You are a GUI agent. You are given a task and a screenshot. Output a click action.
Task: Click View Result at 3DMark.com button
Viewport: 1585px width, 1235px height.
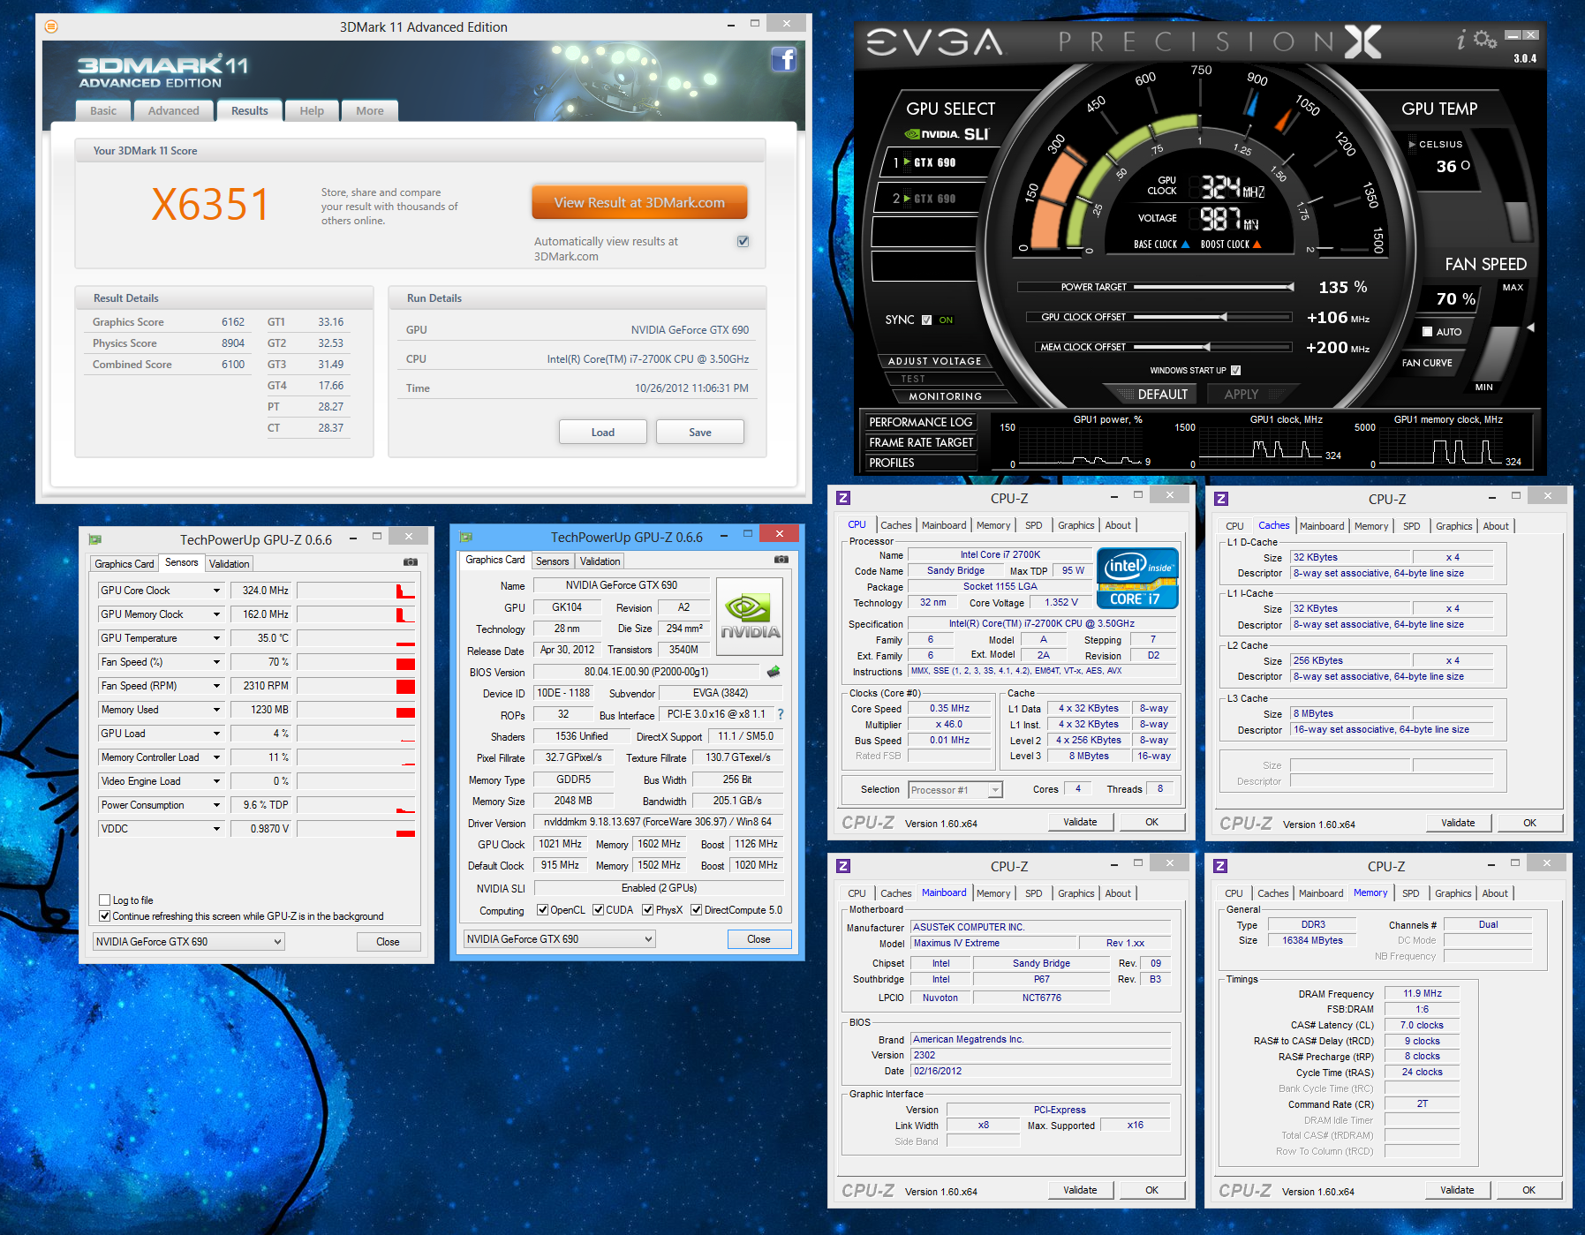639,202
